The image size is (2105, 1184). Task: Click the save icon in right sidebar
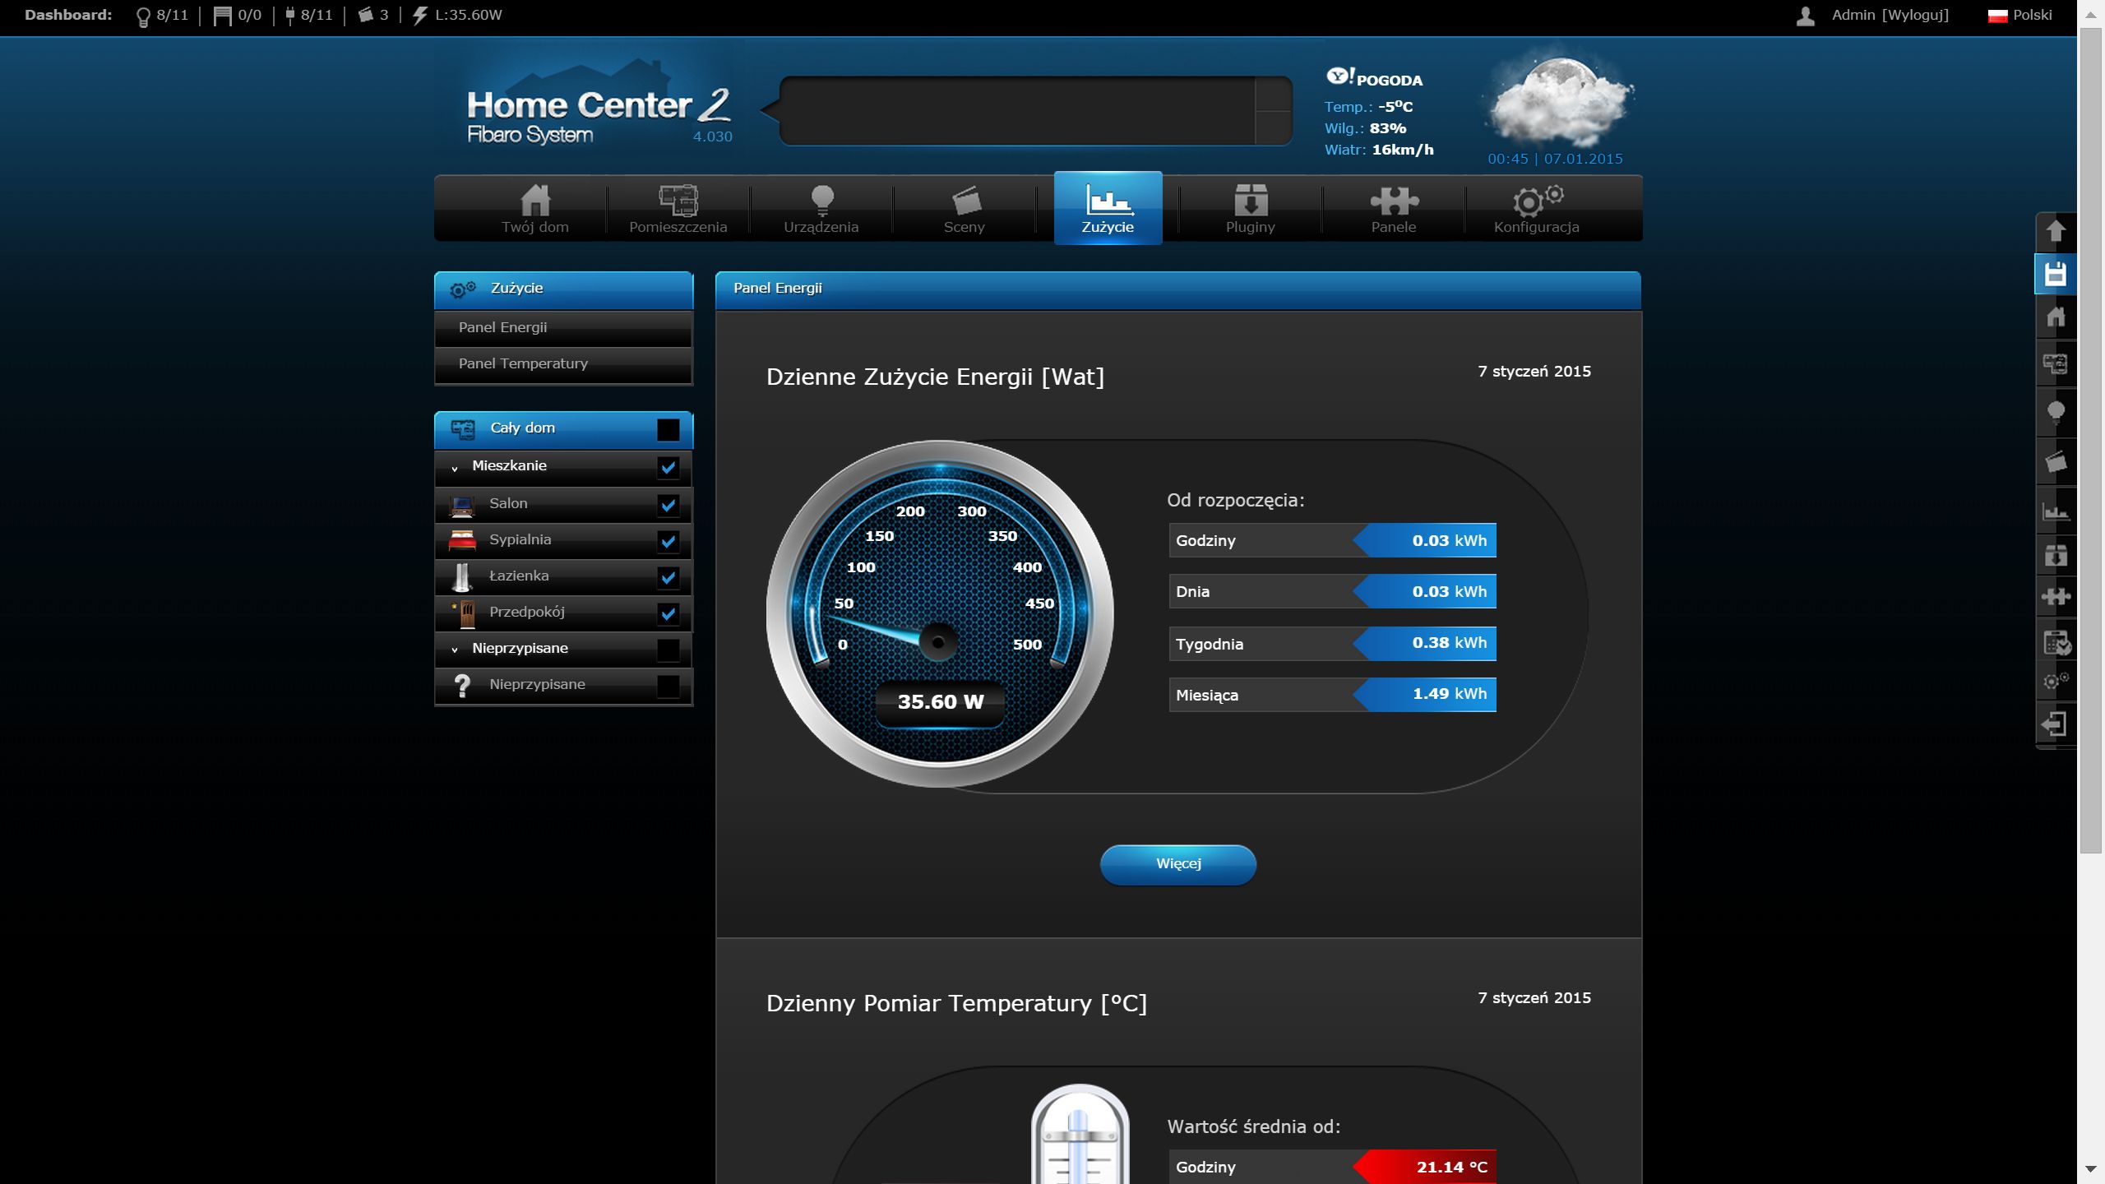pyautogui.click(x=2055, y=274)
